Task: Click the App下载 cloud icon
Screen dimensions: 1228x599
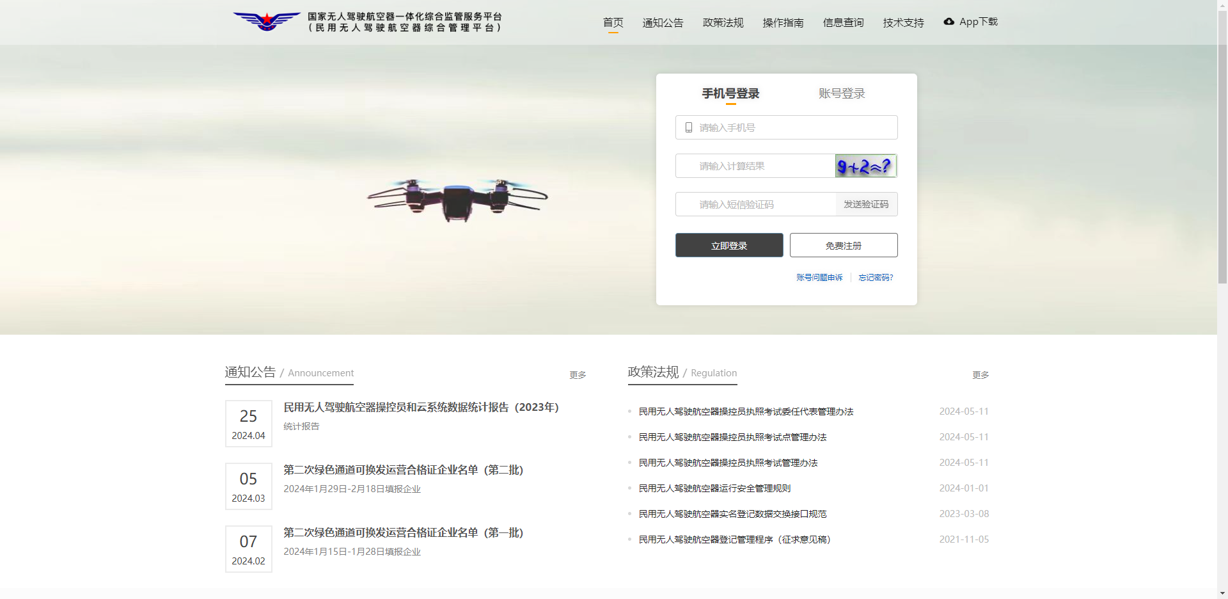Action: (x=949, y=21)
